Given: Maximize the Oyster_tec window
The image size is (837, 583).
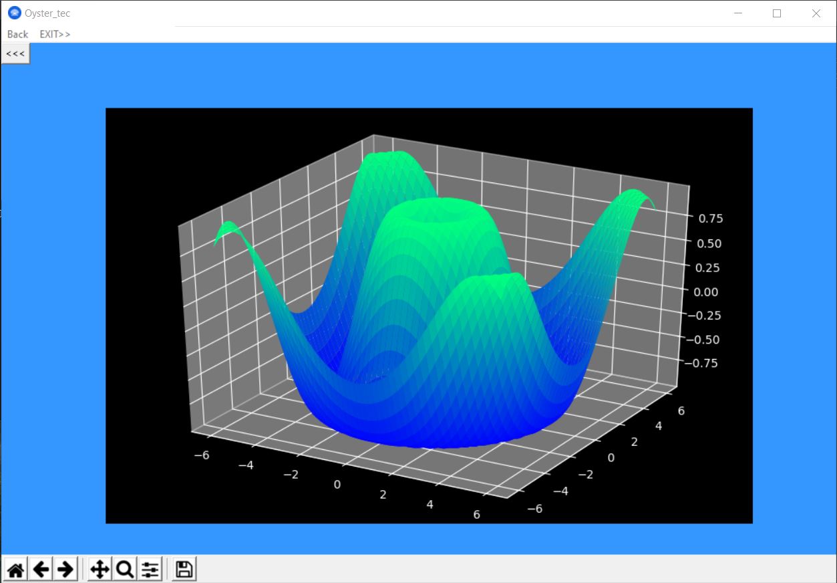Looking at the screenshot, I should 777,13.
